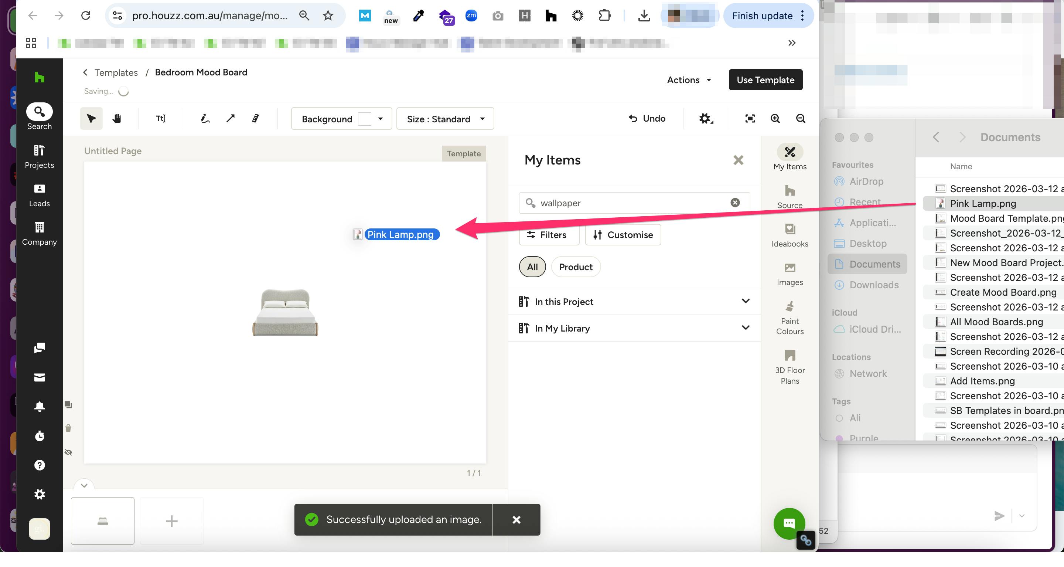Screen dimensions: 1064x567
Task: Open the Paint Colours panel
Action: [x=790, y=318]
